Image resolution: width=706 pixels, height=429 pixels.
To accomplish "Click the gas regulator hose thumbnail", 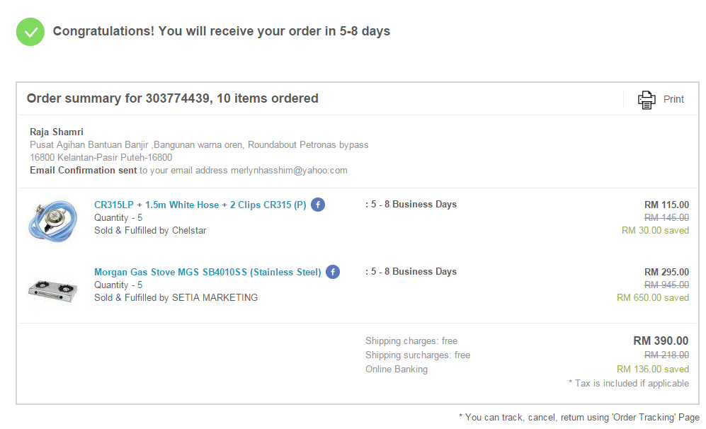I will pos(52,221).
